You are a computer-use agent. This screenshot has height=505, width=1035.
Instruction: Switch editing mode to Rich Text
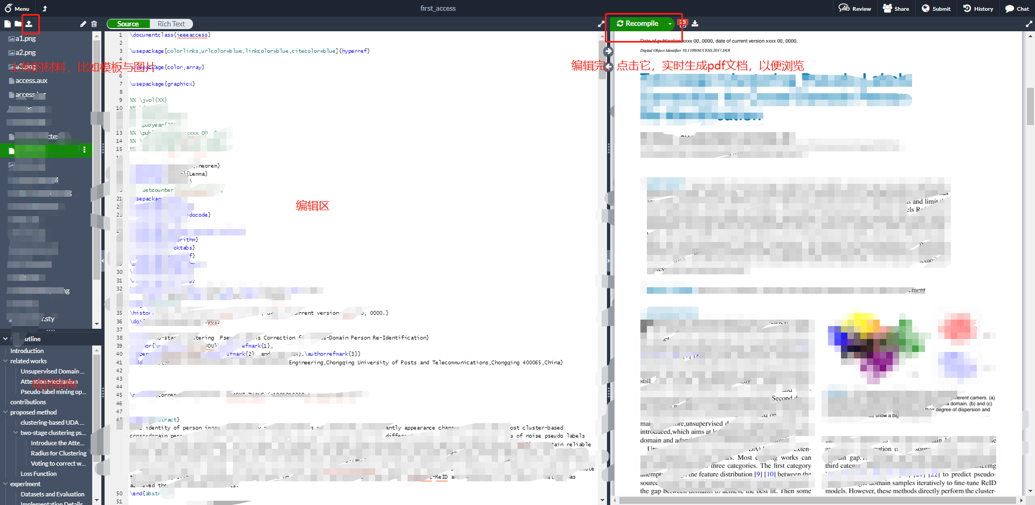(171, 24)
